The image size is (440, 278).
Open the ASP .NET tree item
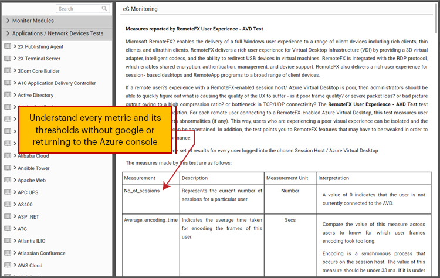point(28,217)
